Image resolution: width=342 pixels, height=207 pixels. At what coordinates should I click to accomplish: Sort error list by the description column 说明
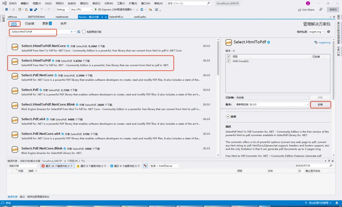click(31, 171)
